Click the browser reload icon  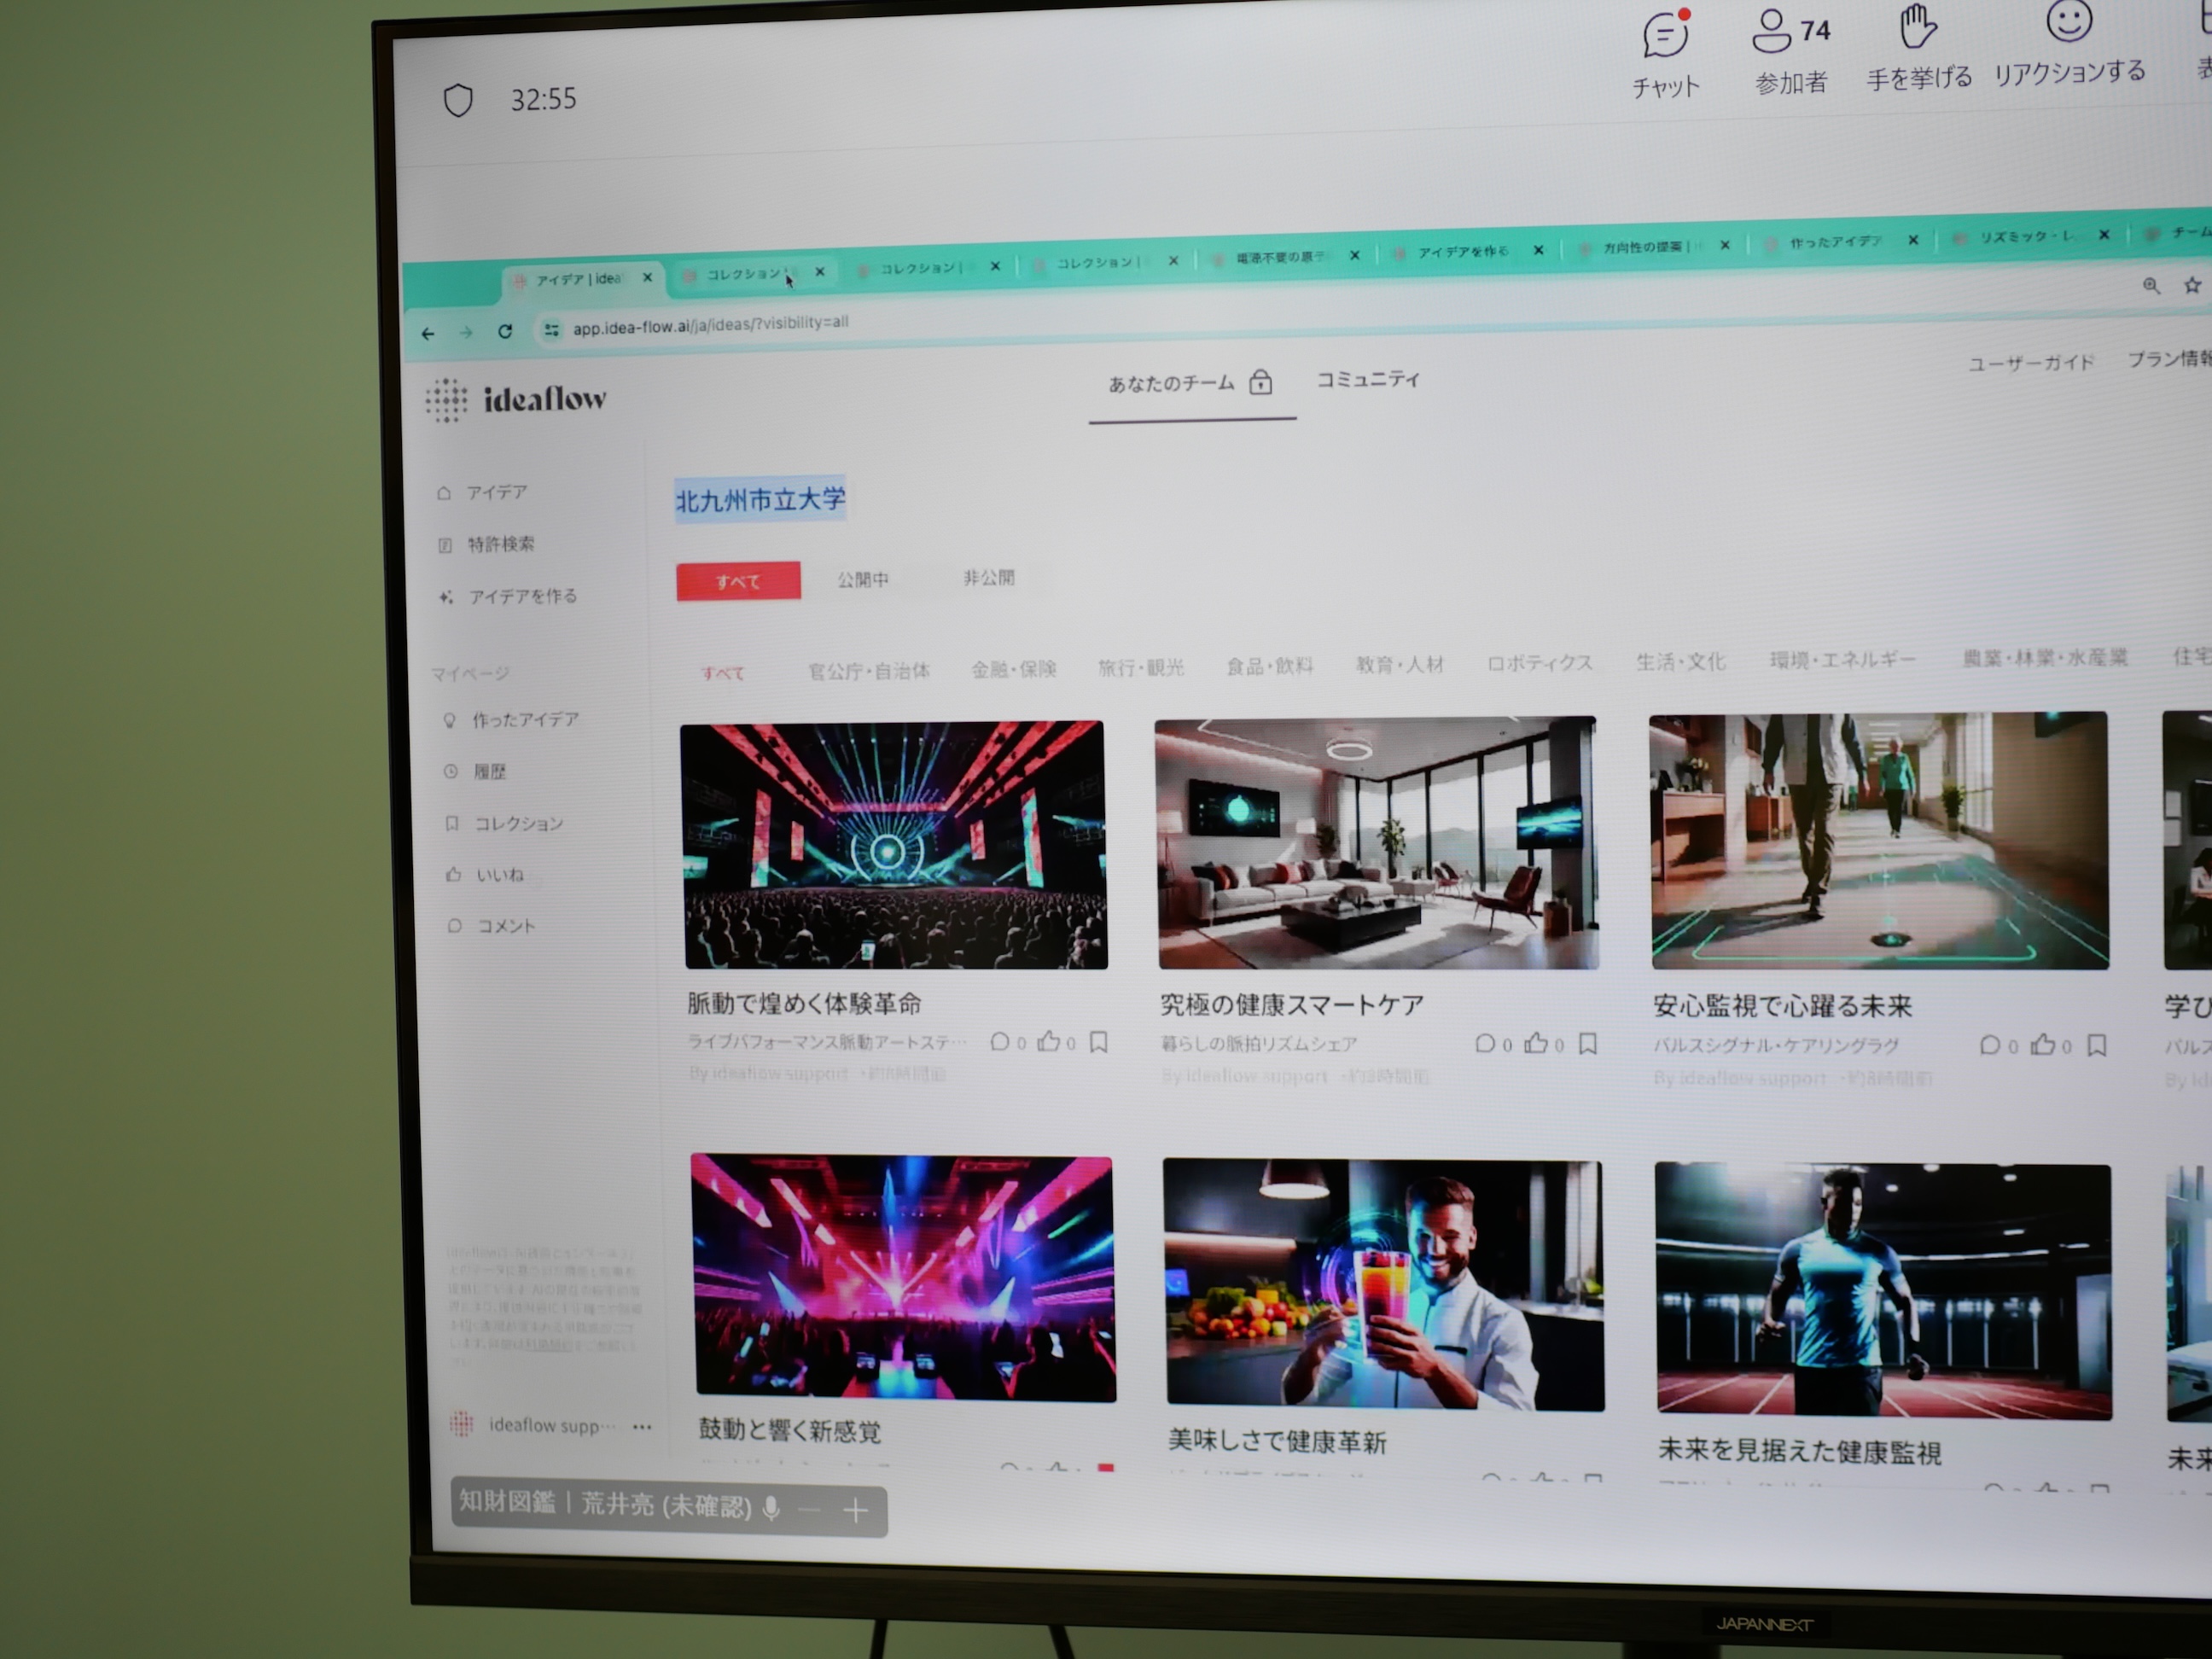(505, 331)
